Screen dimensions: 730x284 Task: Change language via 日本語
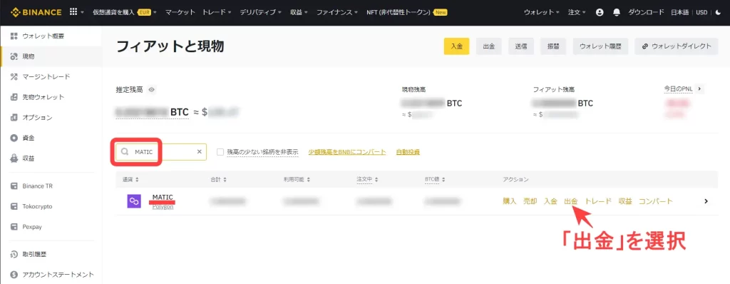click(x=679, y=12)
